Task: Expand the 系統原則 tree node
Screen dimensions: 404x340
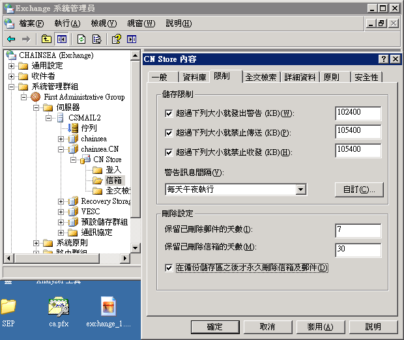Action: tap(36, 243)
